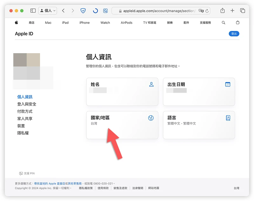Show tab overview with the tabs icon
This screenshot has height=201, width=254.
click(243, 10)
